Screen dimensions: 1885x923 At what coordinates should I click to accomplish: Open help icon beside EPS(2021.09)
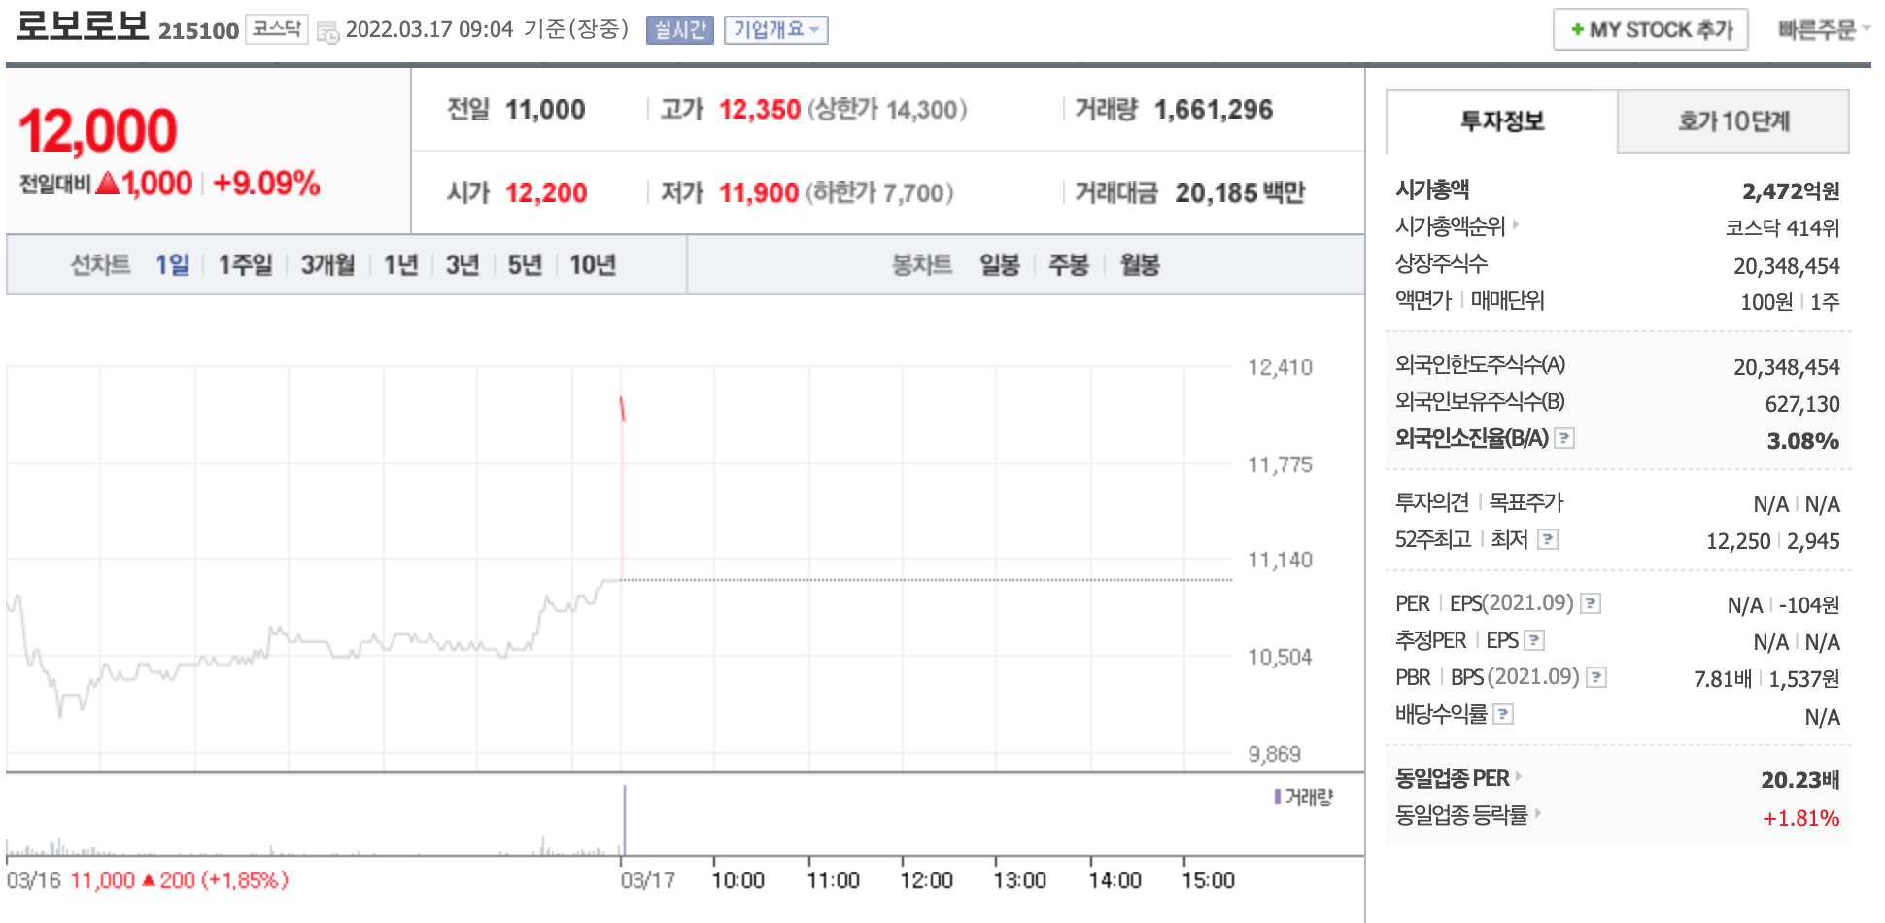[1591, 603]
